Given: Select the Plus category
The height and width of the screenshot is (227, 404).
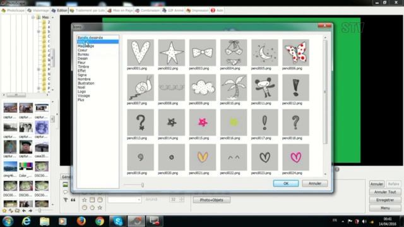Looking at the screenshot, I should coord(81,100).
